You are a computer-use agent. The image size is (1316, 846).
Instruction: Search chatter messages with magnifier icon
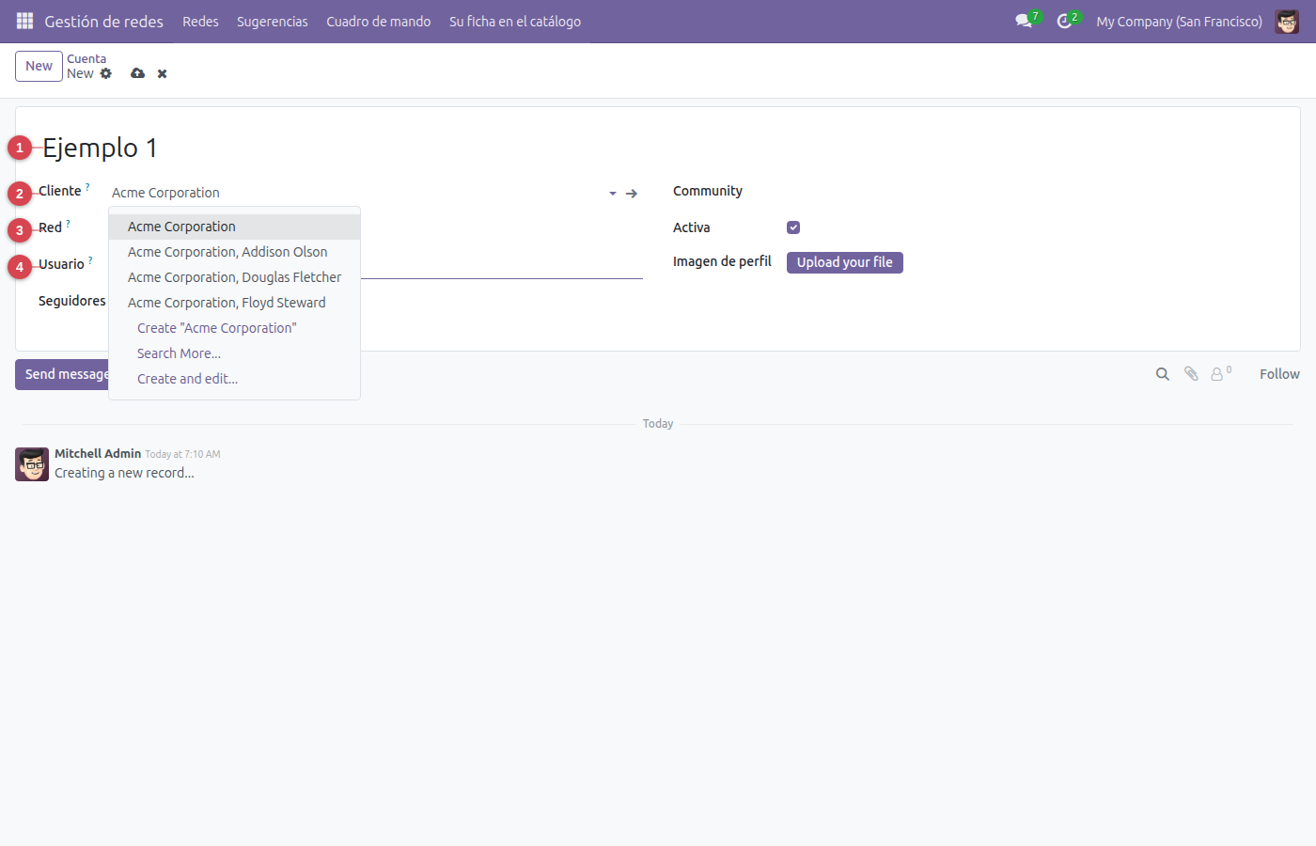[x=1163, y=374]
